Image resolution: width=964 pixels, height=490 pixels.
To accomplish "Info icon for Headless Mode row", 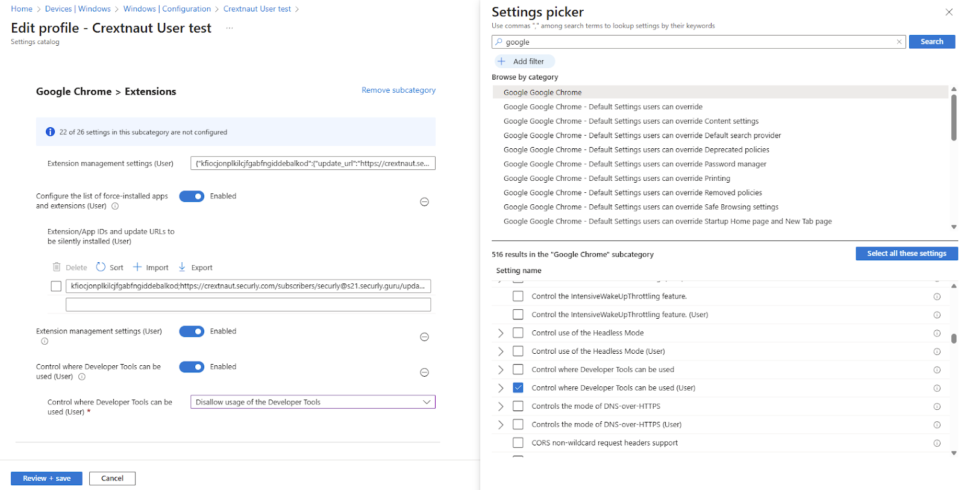I will (x=937, y=333).
